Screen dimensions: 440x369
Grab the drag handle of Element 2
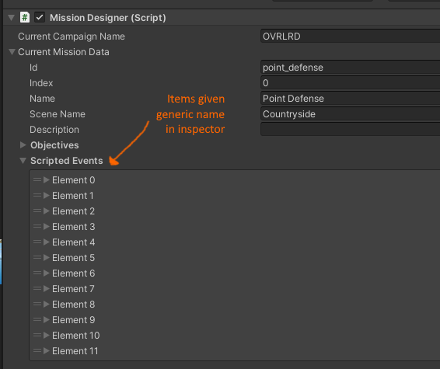click(x=37, y=211)
